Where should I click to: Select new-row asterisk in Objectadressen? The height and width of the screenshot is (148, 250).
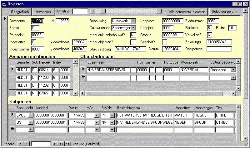(x=83, y=77)
